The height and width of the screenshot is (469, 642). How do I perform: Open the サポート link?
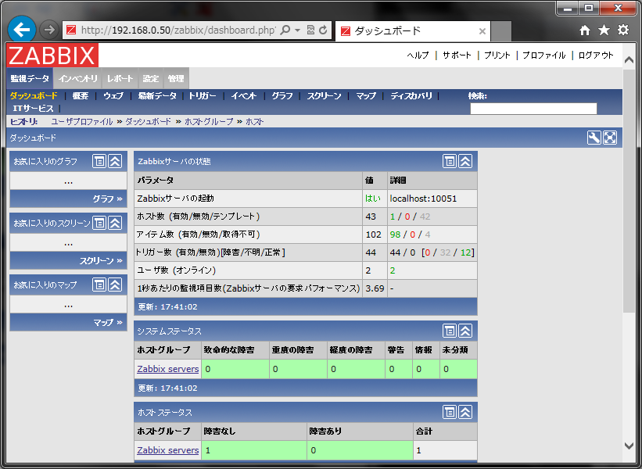[x=457, y=55]
